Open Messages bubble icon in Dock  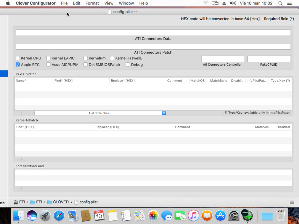pos(167,216)
